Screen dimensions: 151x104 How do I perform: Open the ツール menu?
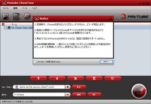(25, 8)
